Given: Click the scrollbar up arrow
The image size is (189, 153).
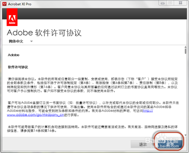Looking at the screenshot, I should point(186,47).
